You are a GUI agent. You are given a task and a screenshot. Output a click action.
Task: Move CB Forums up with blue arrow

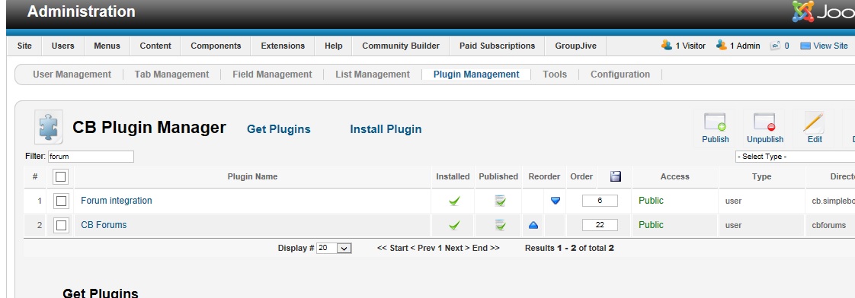tap(533, 224)
